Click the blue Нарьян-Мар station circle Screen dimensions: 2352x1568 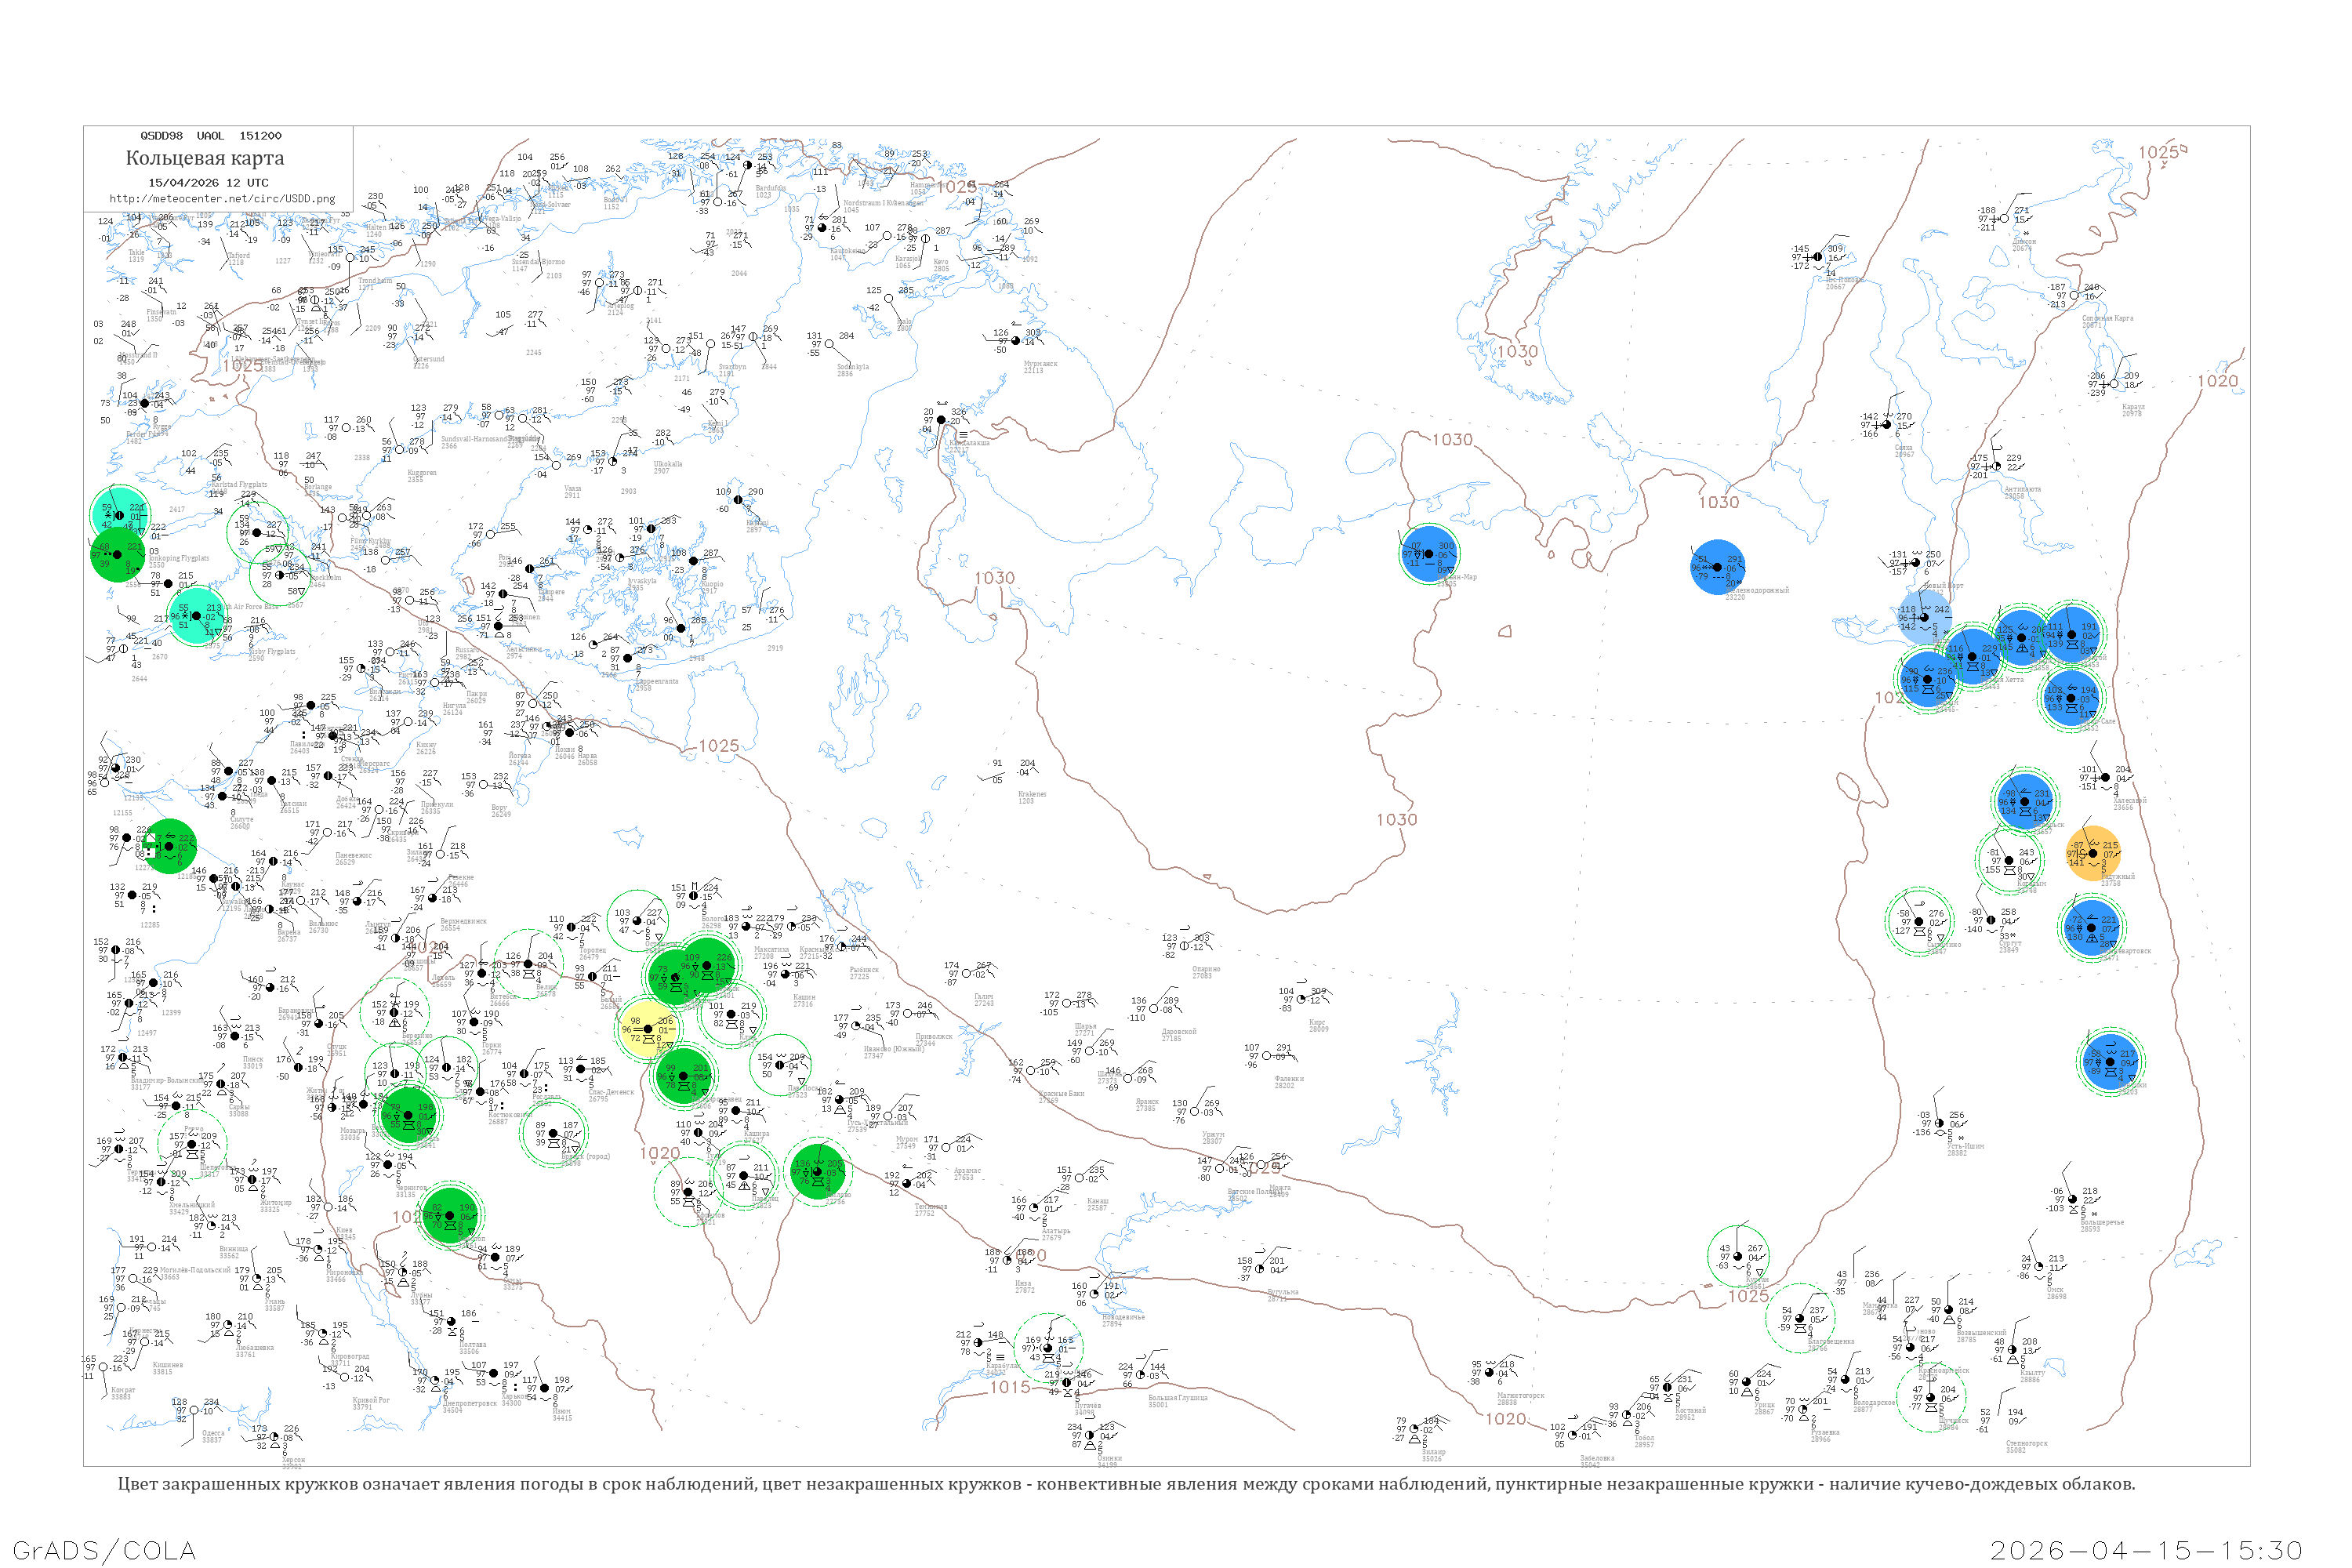click(x=1429, y=553)
